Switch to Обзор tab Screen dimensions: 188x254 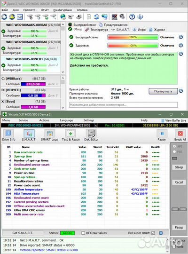(76, 29)
